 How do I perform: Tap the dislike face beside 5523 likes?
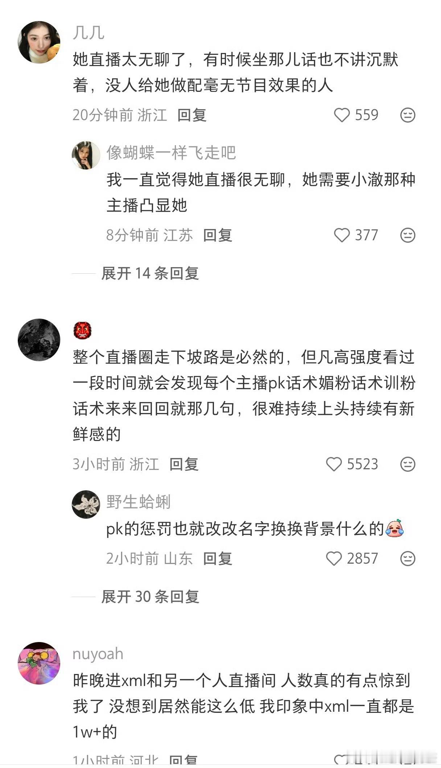(x=408, y=464)
